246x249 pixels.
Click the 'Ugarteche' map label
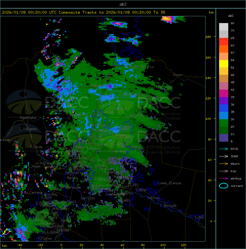click(73, 187)
